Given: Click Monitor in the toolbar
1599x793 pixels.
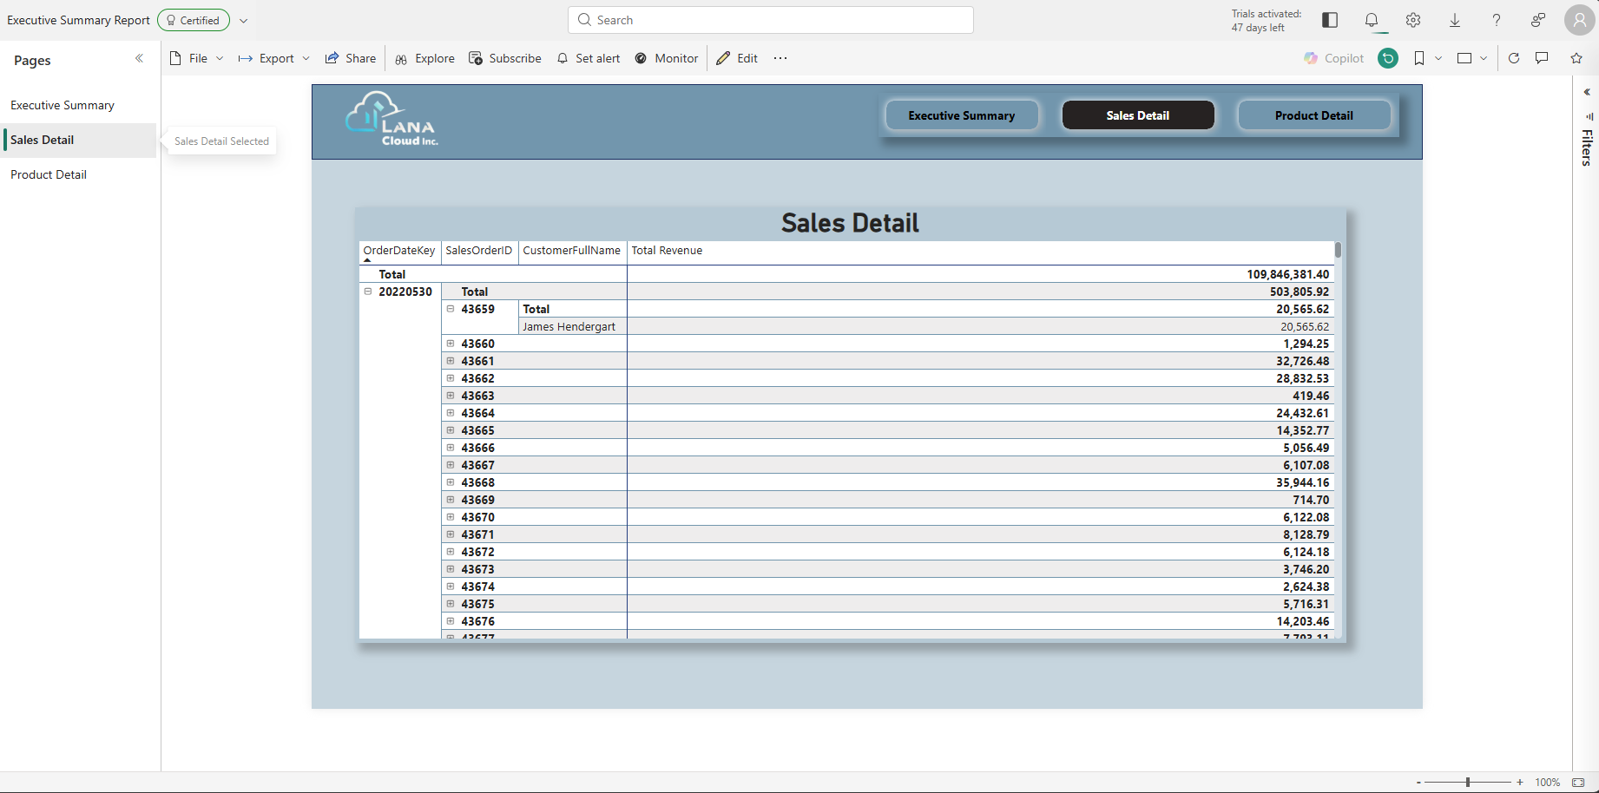Looking at the screenshot, I should [x=667, y=58].
